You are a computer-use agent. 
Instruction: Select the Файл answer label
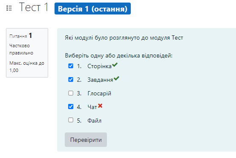point(95,121)
